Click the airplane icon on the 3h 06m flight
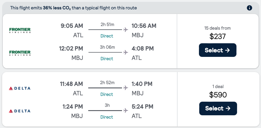The height and width of the screenshot is (128, 261). coord(126,52)
